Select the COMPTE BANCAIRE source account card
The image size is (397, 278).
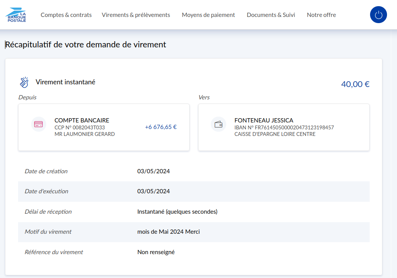point(104,127)
